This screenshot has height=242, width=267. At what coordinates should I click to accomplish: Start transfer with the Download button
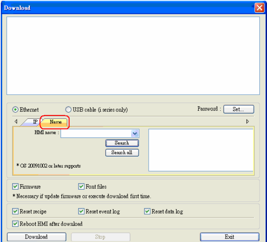[x=36, y=237]
